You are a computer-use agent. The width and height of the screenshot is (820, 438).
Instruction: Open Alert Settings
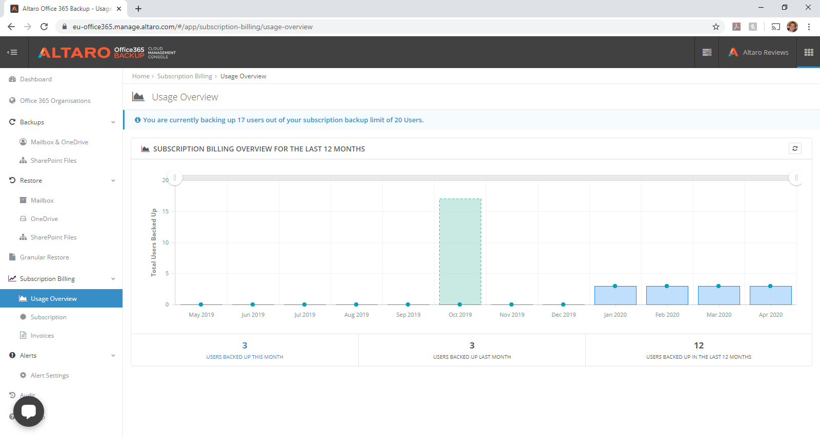coord(50,376)
